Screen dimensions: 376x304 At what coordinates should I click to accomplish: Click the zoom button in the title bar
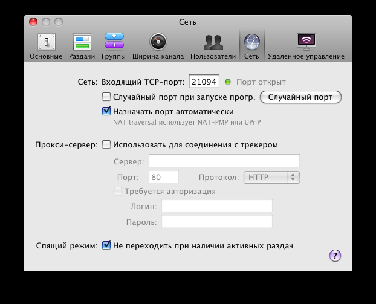(x=59, y=22)
